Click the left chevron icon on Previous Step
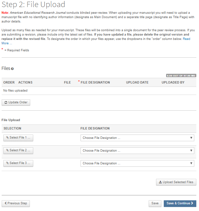Screen dimensions: 199x211 [5, 203]
